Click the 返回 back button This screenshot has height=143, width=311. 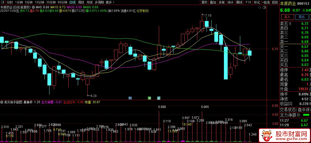point(275,2)
